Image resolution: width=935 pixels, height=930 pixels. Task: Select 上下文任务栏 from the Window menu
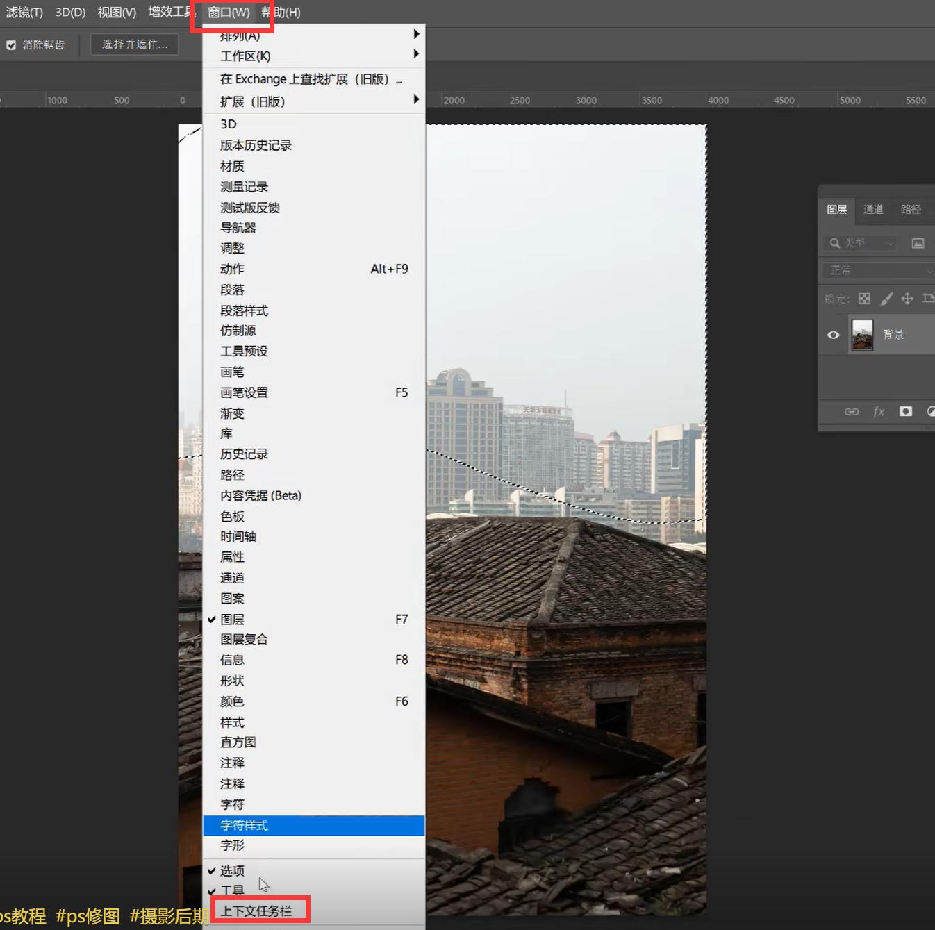coord(259,911)
